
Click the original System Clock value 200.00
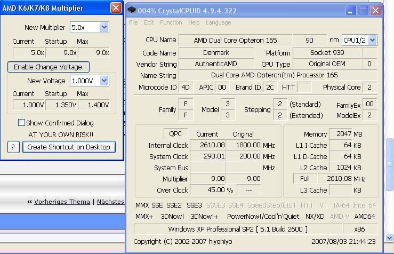coord(244,156)
